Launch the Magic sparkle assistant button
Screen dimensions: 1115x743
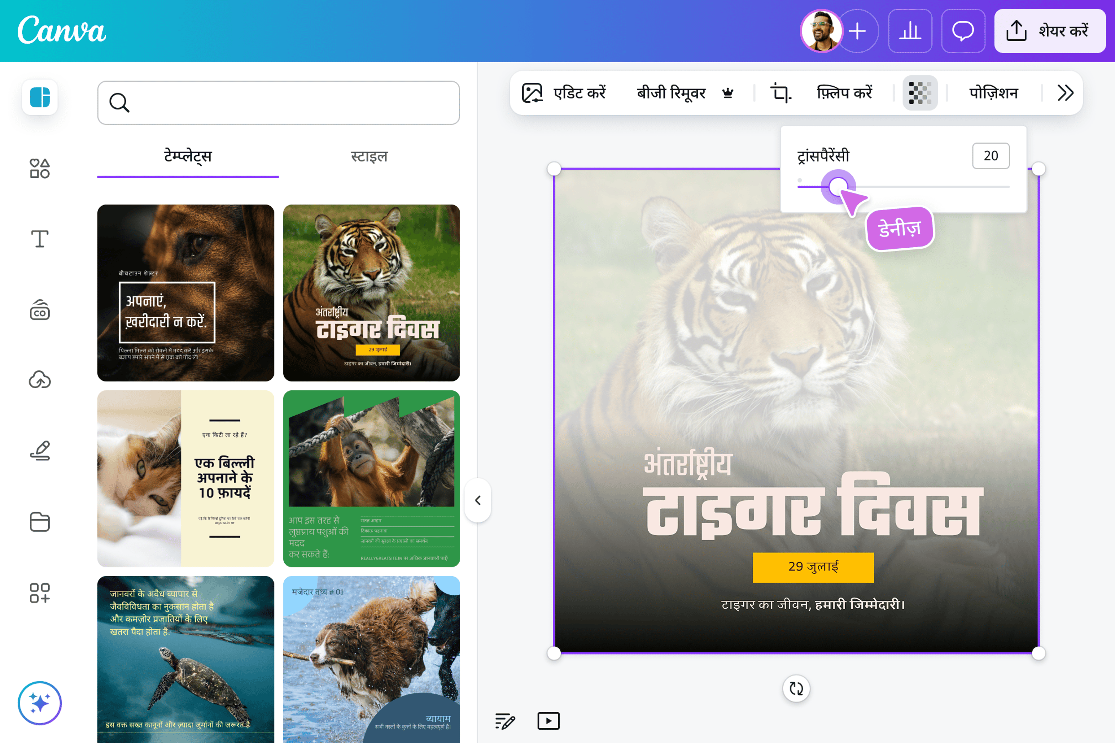pos(40,703)
